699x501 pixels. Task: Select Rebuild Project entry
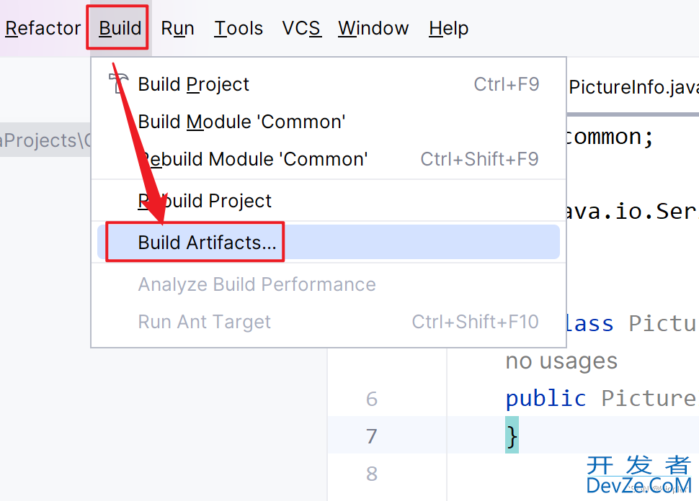[x=329, y=201]
